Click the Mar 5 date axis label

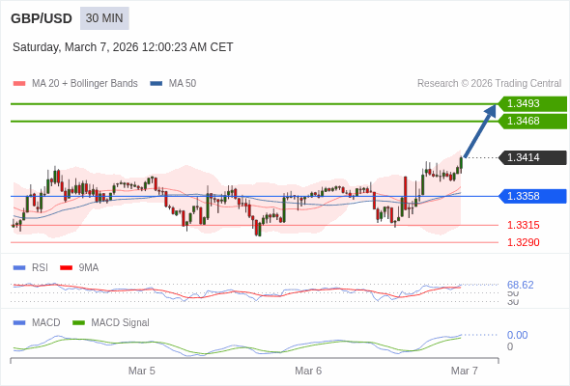coord(142,371)
